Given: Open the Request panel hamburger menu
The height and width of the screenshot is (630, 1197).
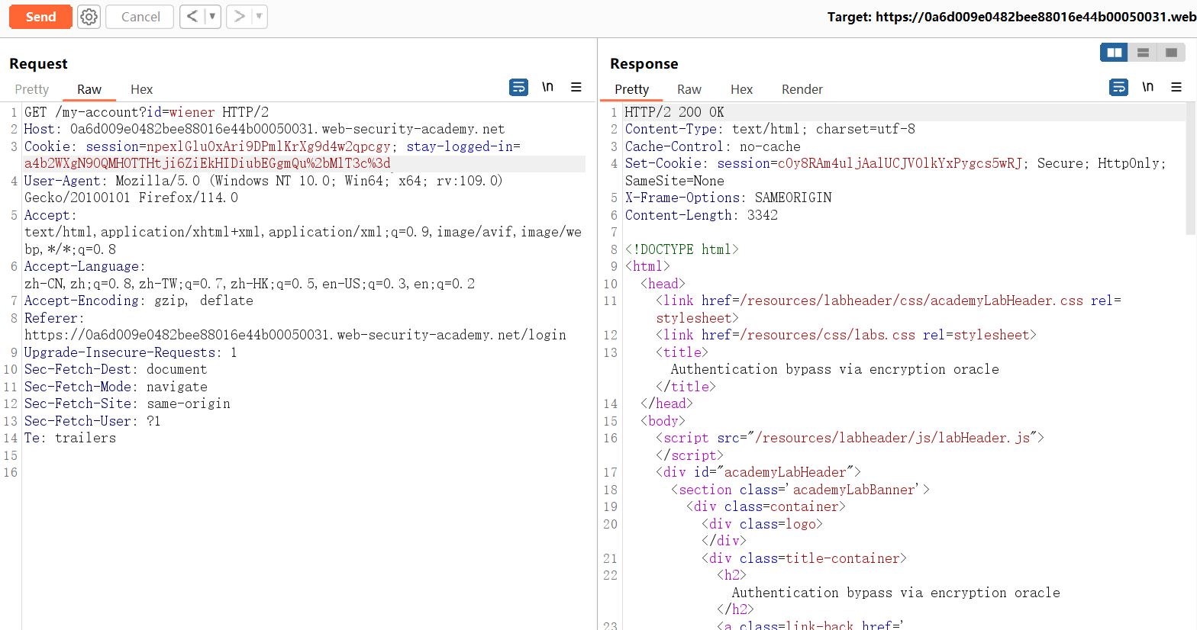Looking at the screenshot, I should (576, 88).
